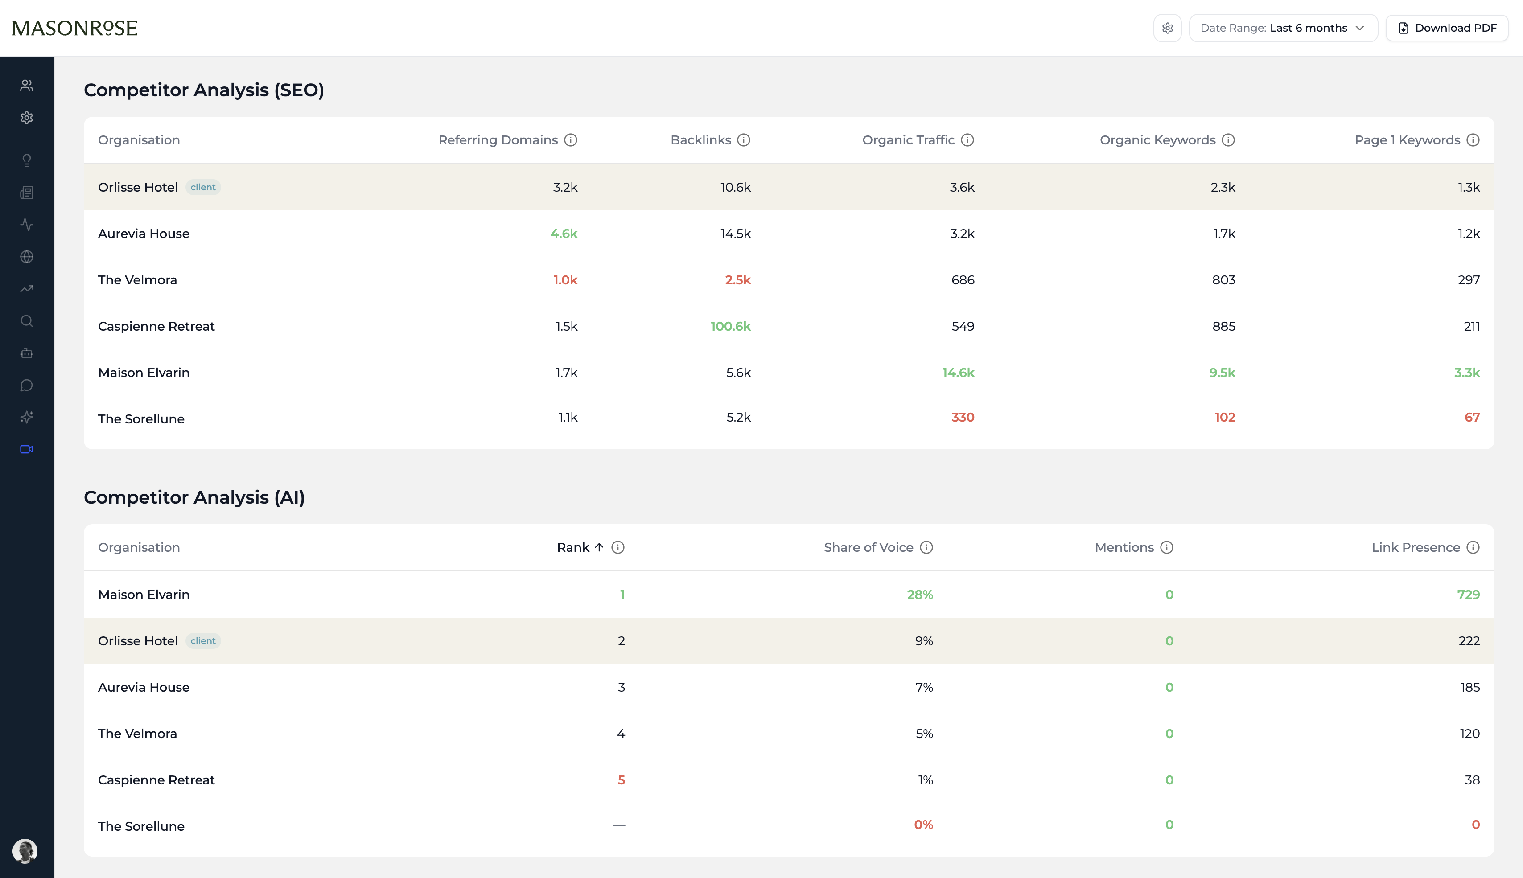Click The Sorellune in SEO table
Viewport: 1523px width, 878px height.
coord(141,419)
